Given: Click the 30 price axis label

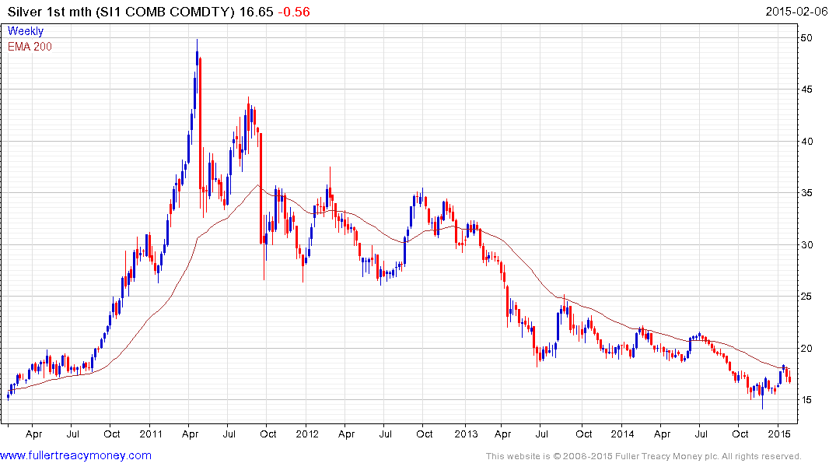Looking at the screenshot, I should coord(806,245).
